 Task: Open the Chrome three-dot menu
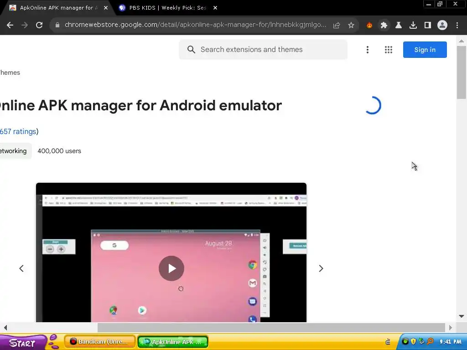(457, 26)
